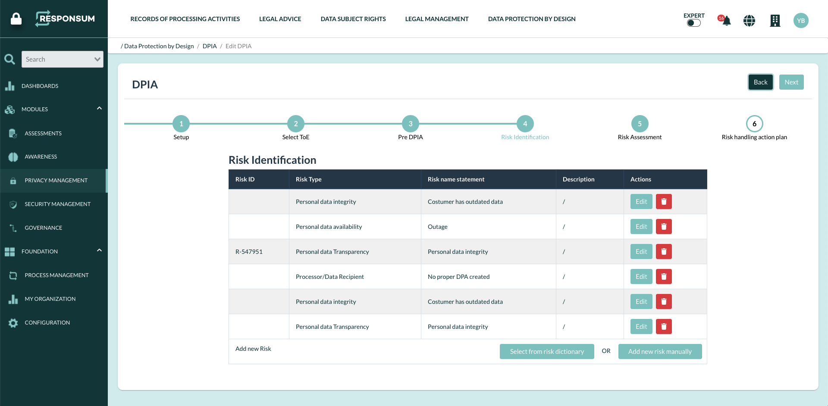Screen dimensions: 828x406
Task: Click the Next button
Action: tap(791, 82)
